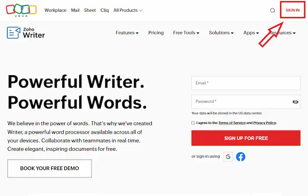Click SIGN UP FOR FREE button
The width and height of the screenshot is (308, 196).
[x=246, y=138]
